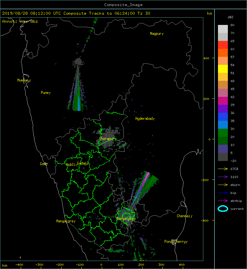The height and width of the screenshot is (269, 247).
Task: Click the purple 36-39 dBZ color swatch
Action: 223,109
